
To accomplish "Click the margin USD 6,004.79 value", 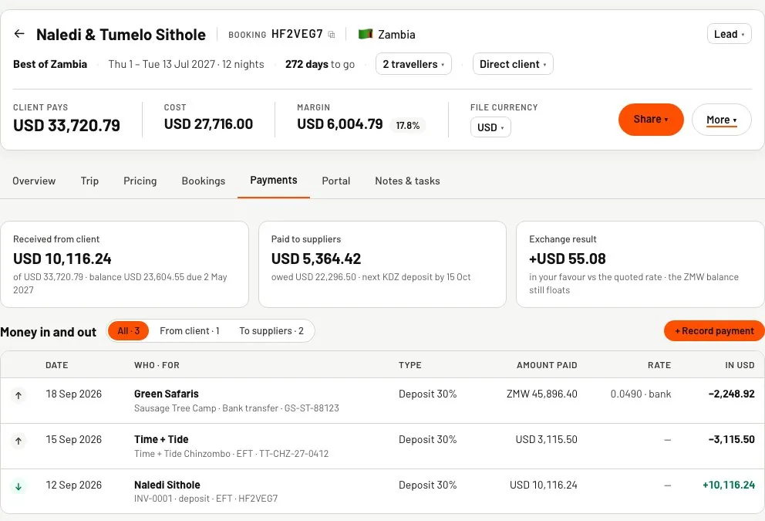I will 340,124.
